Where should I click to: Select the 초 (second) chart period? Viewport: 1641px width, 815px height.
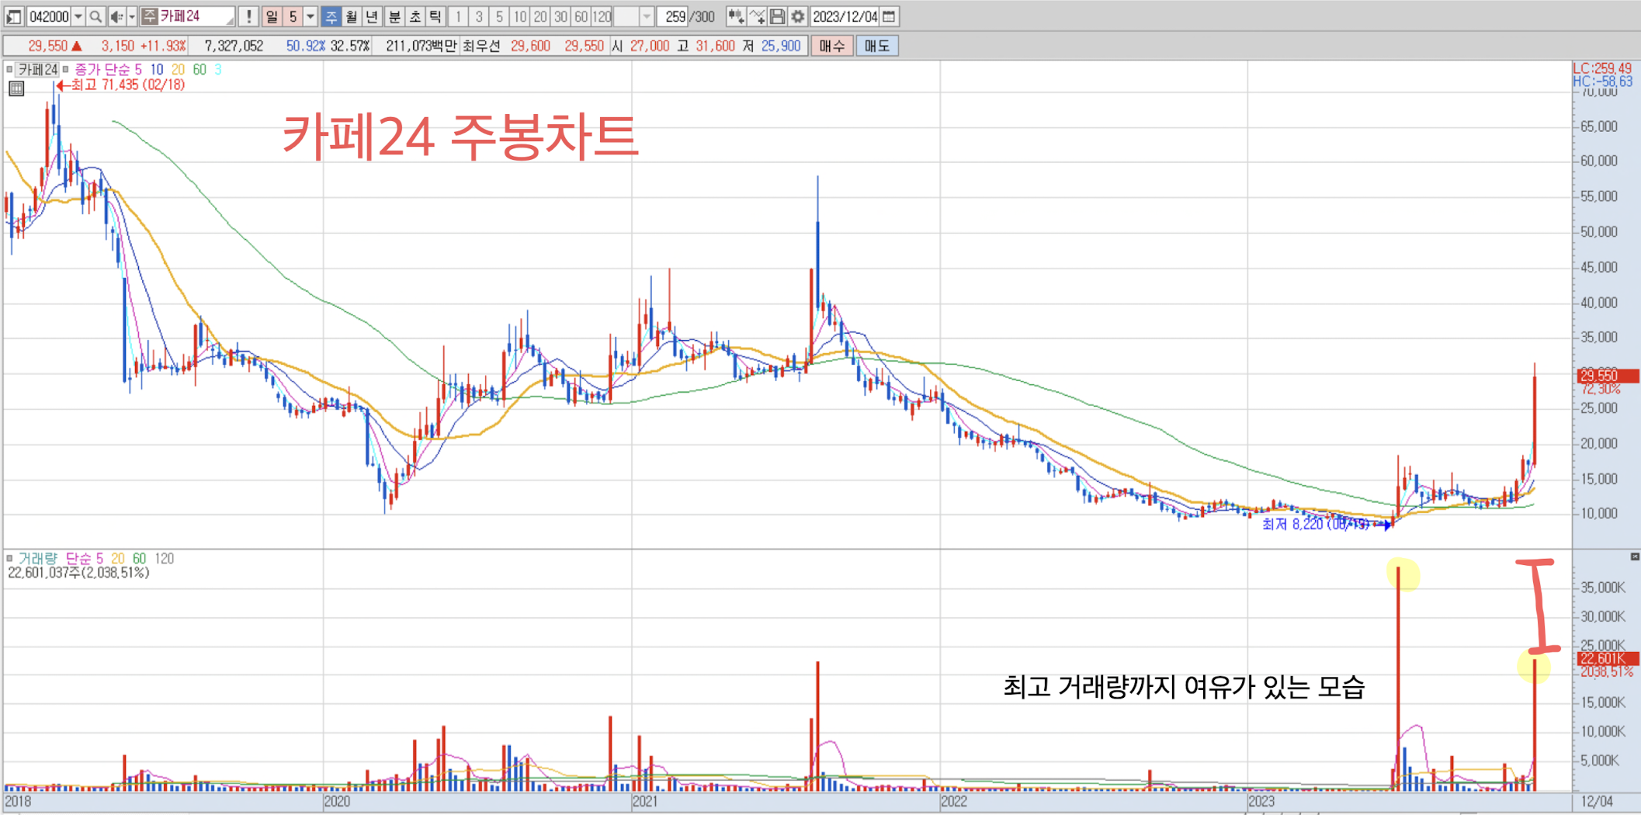(x=415, y=16)
